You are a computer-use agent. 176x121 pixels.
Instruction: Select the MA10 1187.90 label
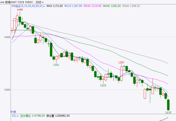73,6
